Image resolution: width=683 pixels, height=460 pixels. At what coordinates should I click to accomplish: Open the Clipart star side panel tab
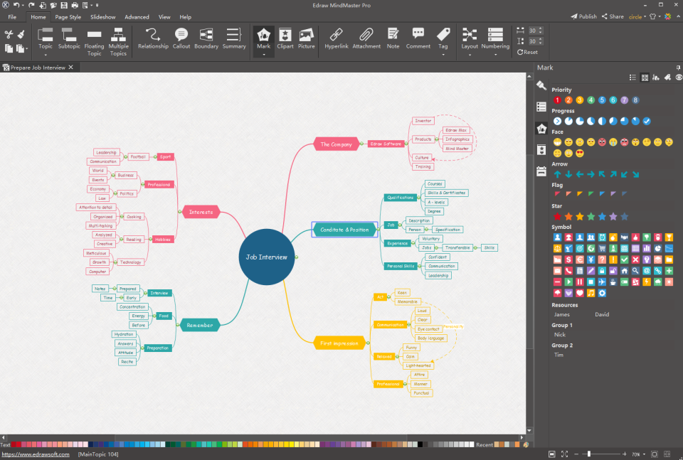tap(541, 150)
